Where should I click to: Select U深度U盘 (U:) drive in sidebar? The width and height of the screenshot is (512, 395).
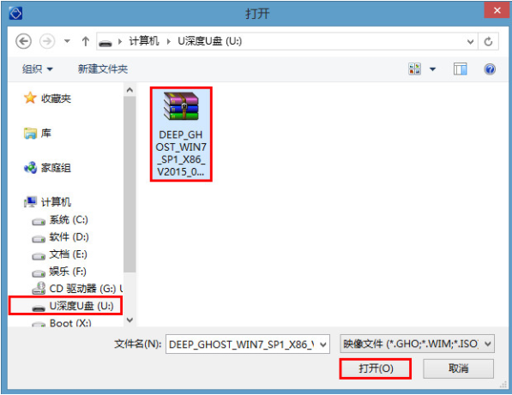(x=66, y=306)
